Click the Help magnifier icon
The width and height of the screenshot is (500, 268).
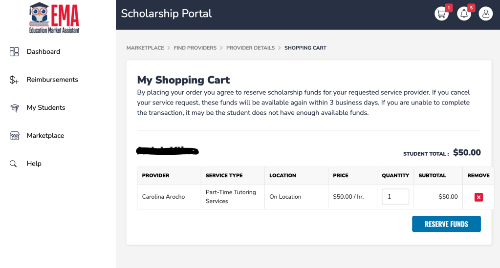pyautogui.click(x=14, y=164)
